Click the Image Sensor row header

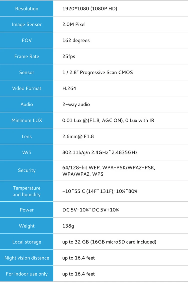tap(27, 24)
